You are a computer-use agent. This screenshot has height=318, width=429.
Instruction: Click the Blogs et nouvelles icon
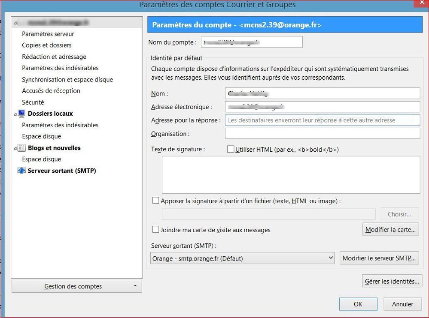(21, 148)
